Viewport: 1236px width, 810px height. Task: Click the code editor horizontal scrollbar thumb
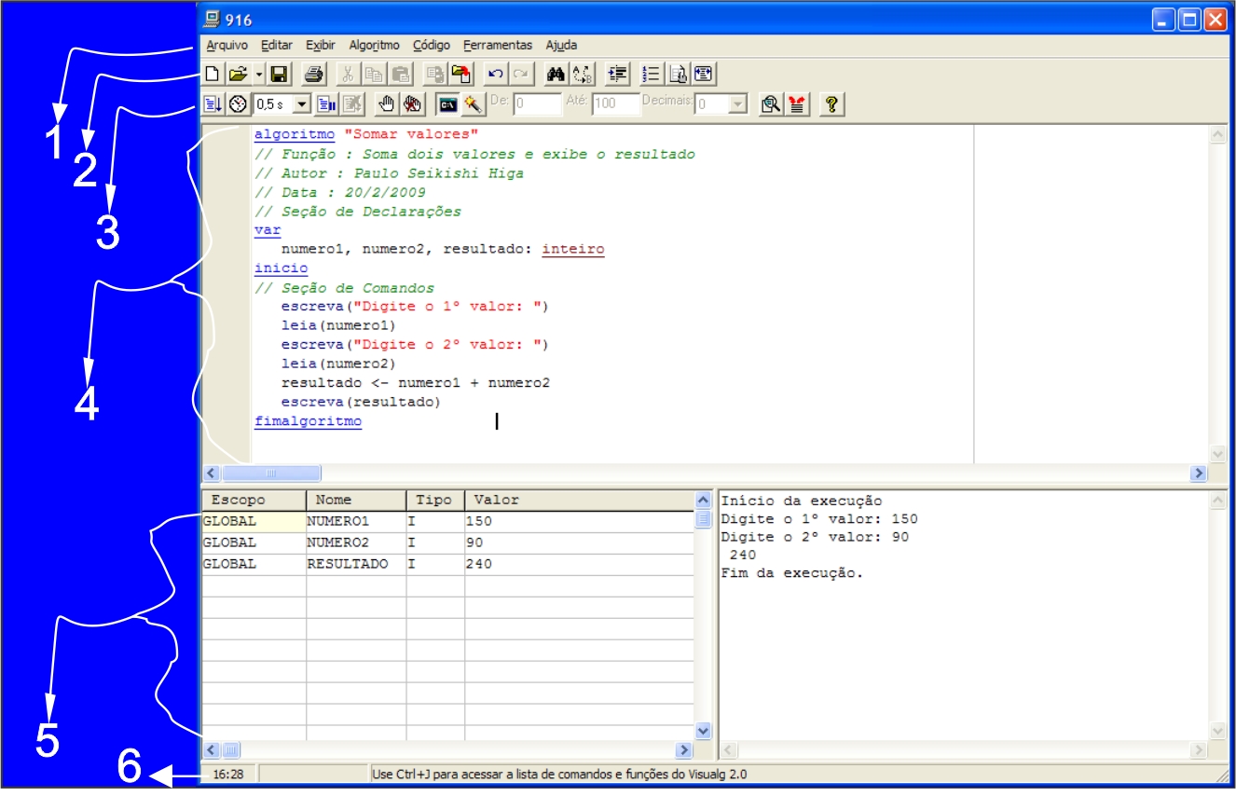(x=270, y=474)
